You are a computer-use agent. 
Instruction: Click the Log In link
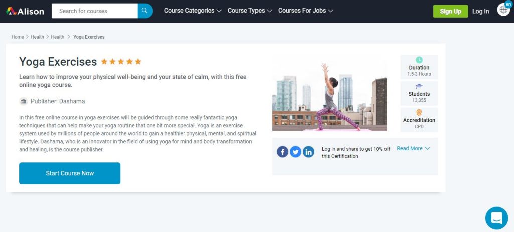(480, 11)
